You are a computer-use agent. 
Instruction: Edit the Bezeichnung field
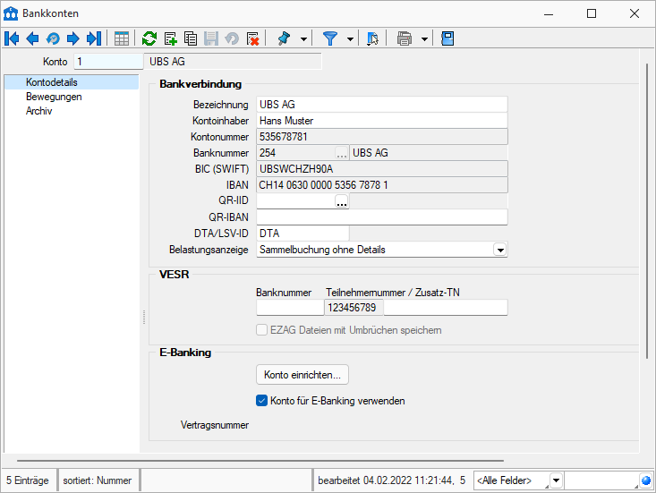(x=381, y=104)
